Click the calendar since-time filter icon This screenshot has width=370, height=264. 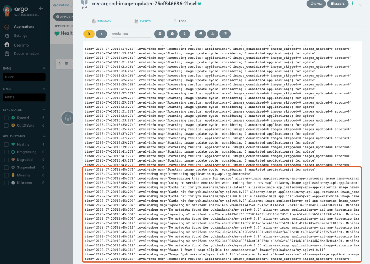point(160,34)
